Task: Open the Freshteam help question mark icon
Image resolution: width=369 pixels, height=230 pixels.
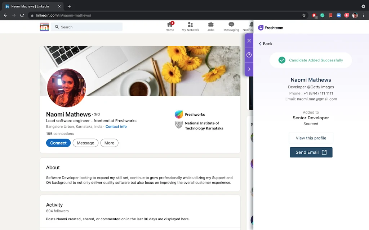Action: [x=249, y=55]
